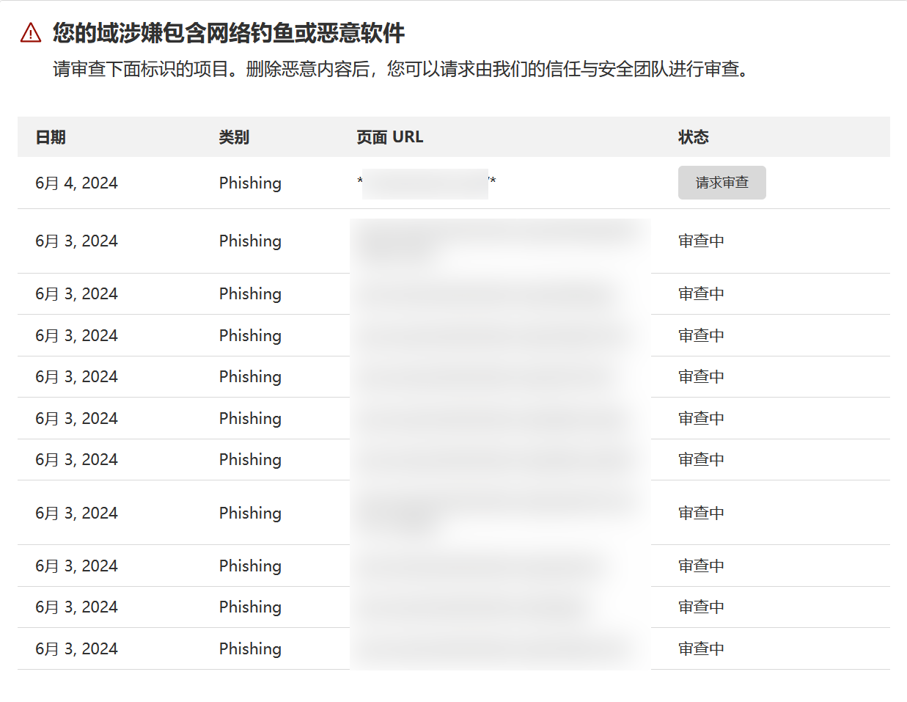
Task: Click the phishing warning heading text
Action: point(229,33)
